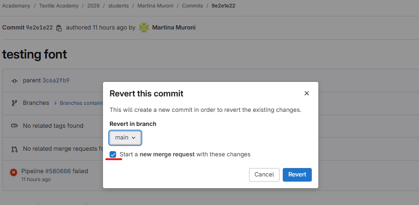Open Pipeline #580666 link
419x205 pixels.
58,171
